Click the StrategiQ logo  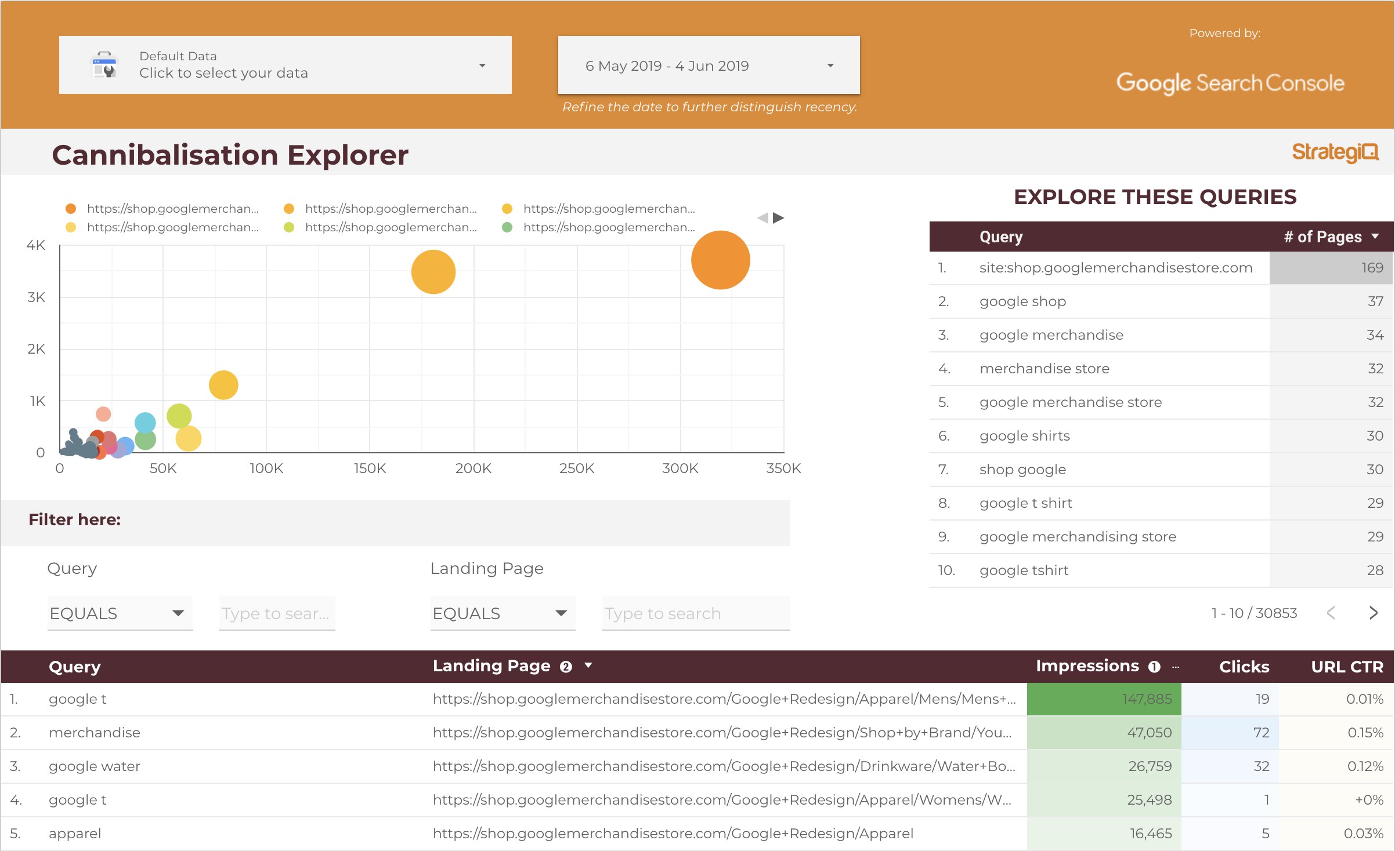[x=1335, y=152]
